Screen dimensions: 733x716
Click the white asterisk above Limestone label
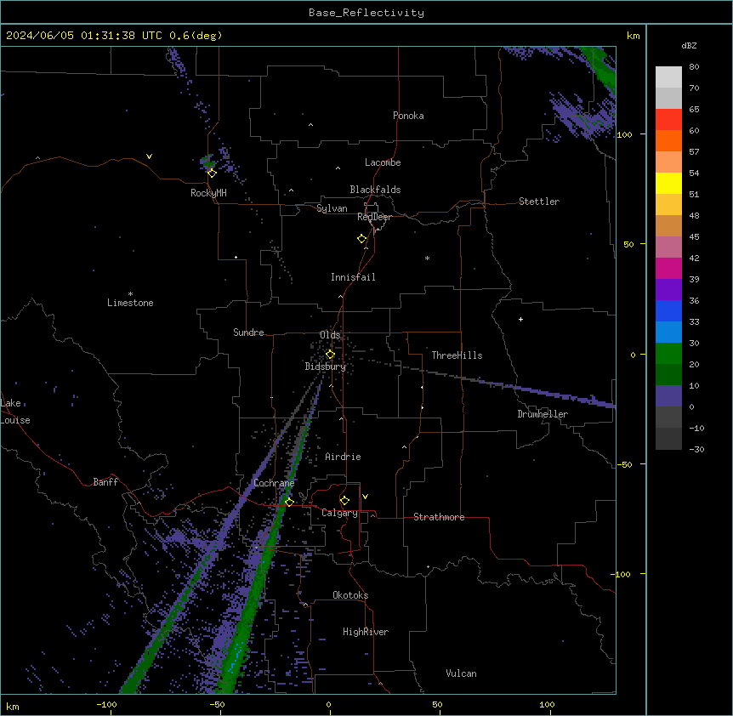pyautogui.click(x=130, y=294)
